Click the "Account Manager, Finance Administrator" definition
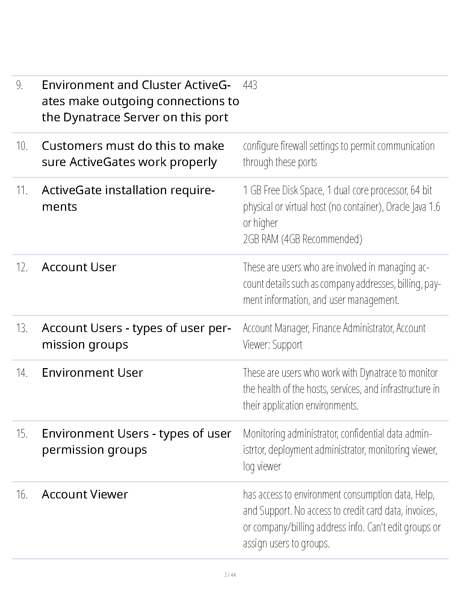The height and width of the screenshot is (595, 460). [334, 336]
